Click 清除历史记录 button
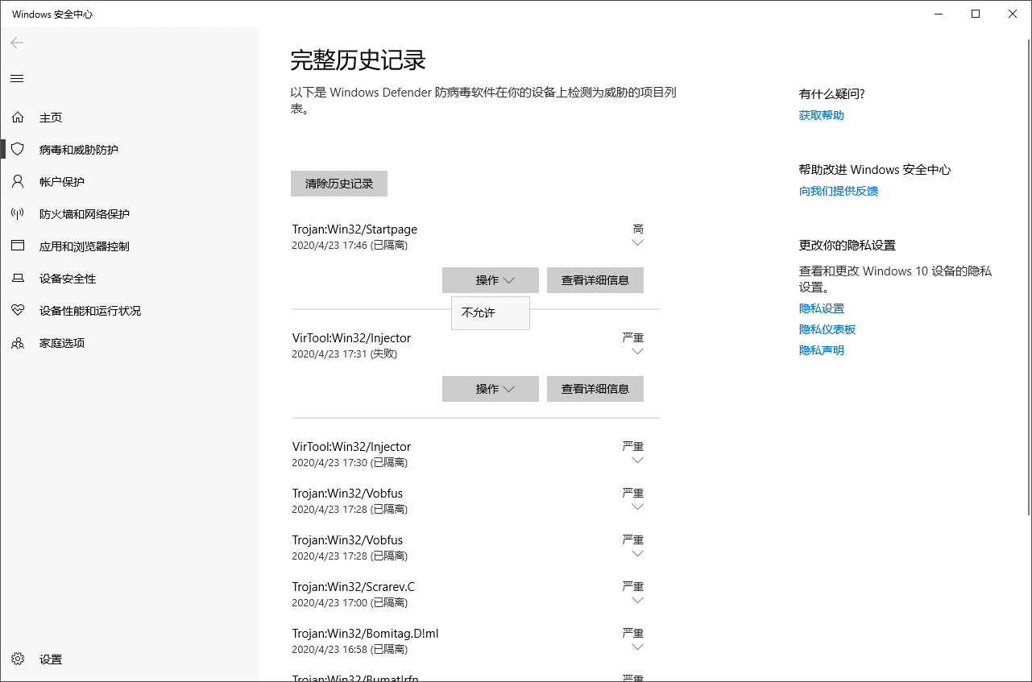 coord(339,184)
